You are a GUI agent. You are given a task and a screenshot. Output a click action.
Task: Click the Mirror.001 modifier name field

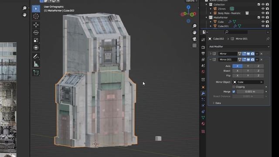[228, 60]
